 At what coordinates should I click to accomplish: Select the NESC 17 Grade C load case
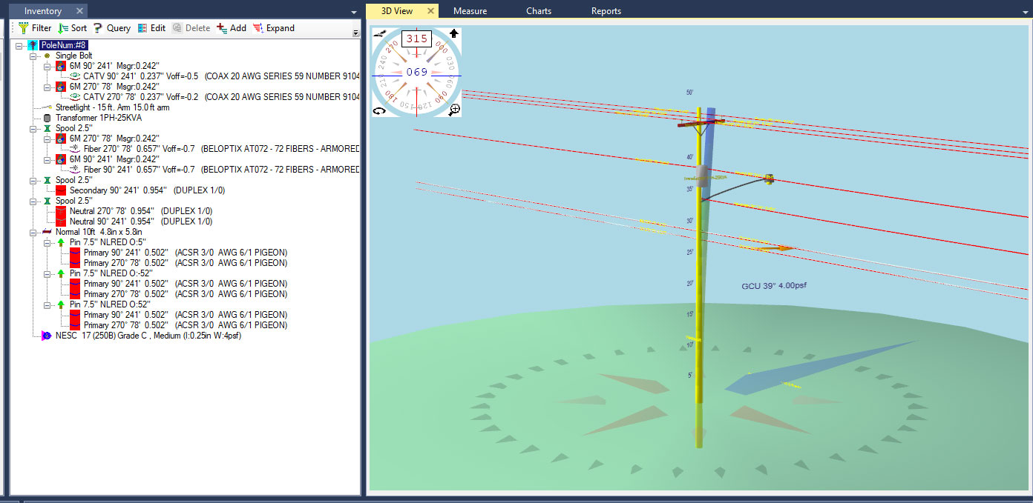148,336
